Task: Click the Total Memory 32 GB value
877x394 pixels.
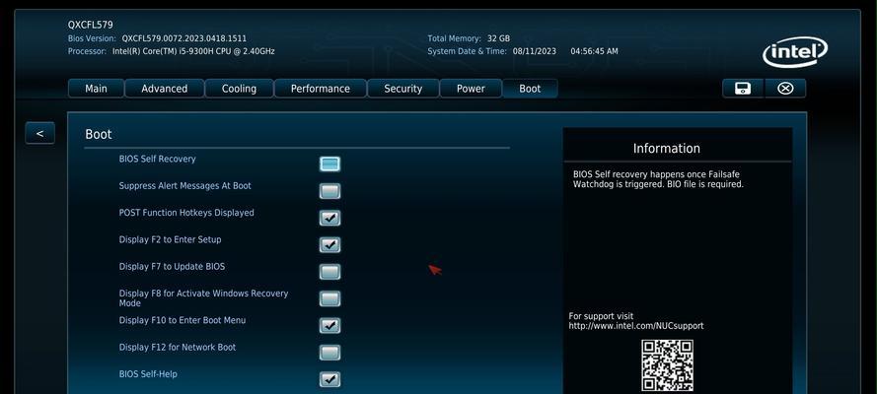Action: point(498,38)
